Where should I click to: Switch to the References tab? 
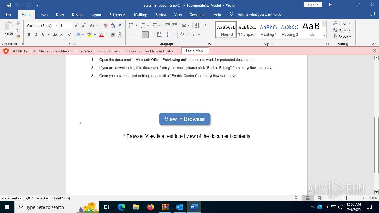(x=118, y=14)
